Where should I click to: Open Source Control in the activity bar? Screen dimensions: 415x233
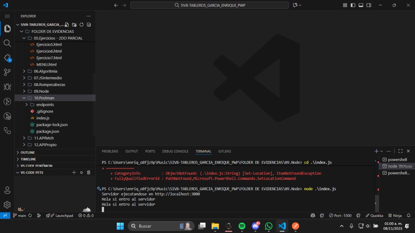tap(7, 72)
